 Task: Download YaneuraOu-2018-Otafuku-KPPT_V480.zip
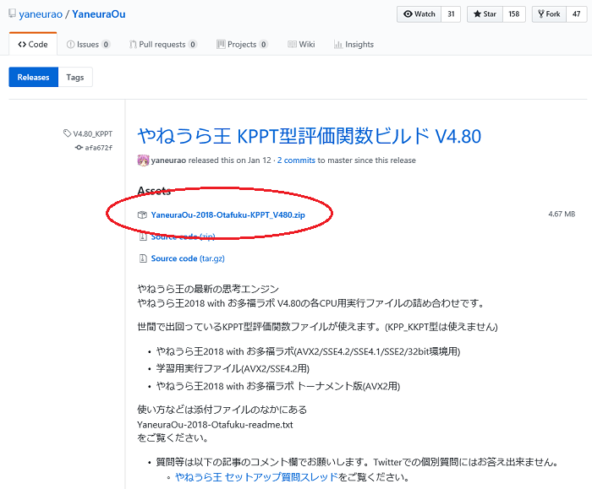click(x=228, y=215)
